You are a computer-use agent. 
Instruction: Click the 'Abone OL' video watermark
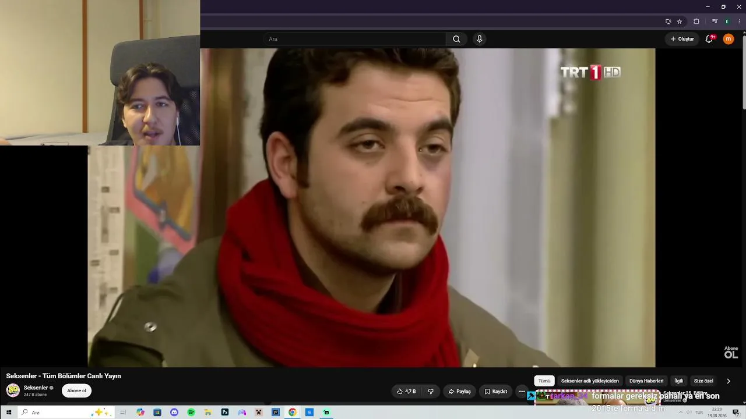point(731,353)
